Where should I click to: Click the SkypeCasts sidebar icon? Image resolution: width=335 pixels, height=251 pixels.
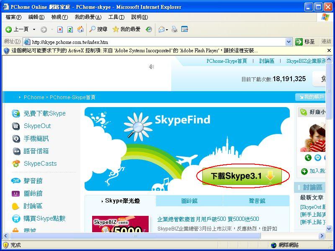16,164
